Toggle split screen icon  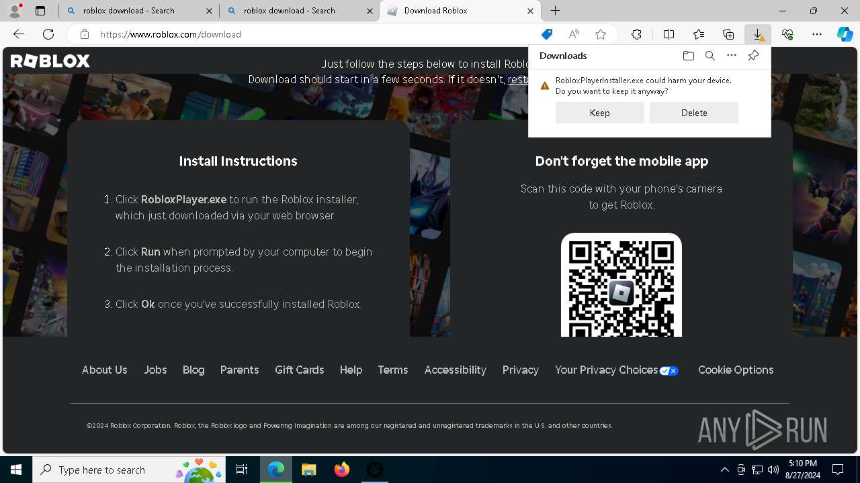669,34
